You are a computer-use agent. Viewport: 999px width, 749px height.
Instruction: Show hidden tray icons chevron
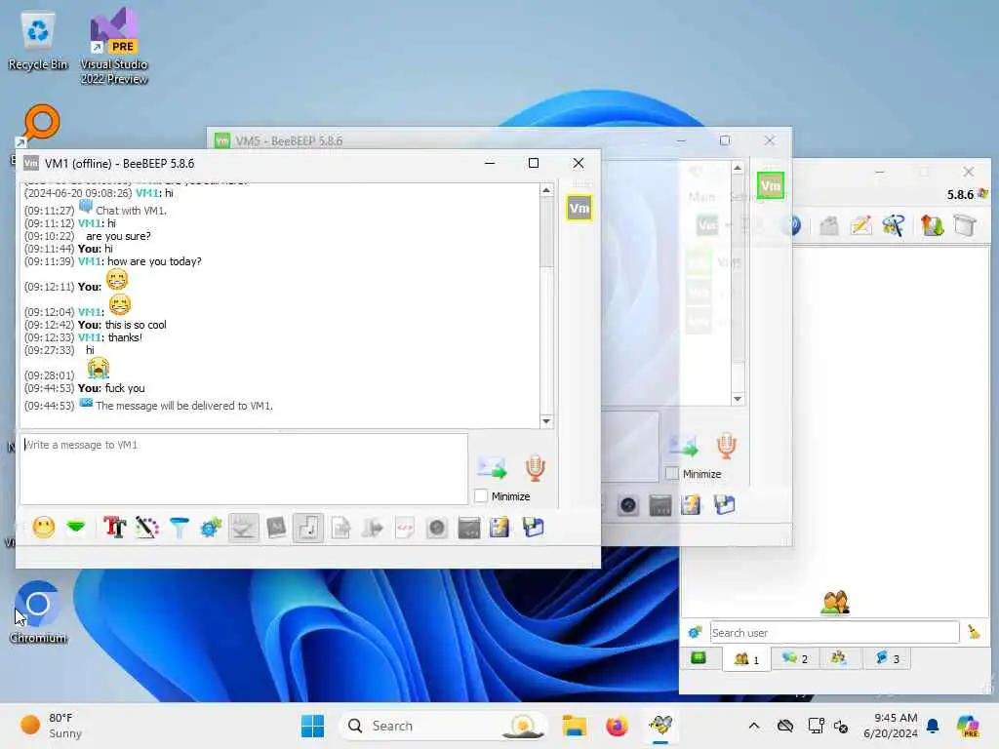[x=754, y=726]
